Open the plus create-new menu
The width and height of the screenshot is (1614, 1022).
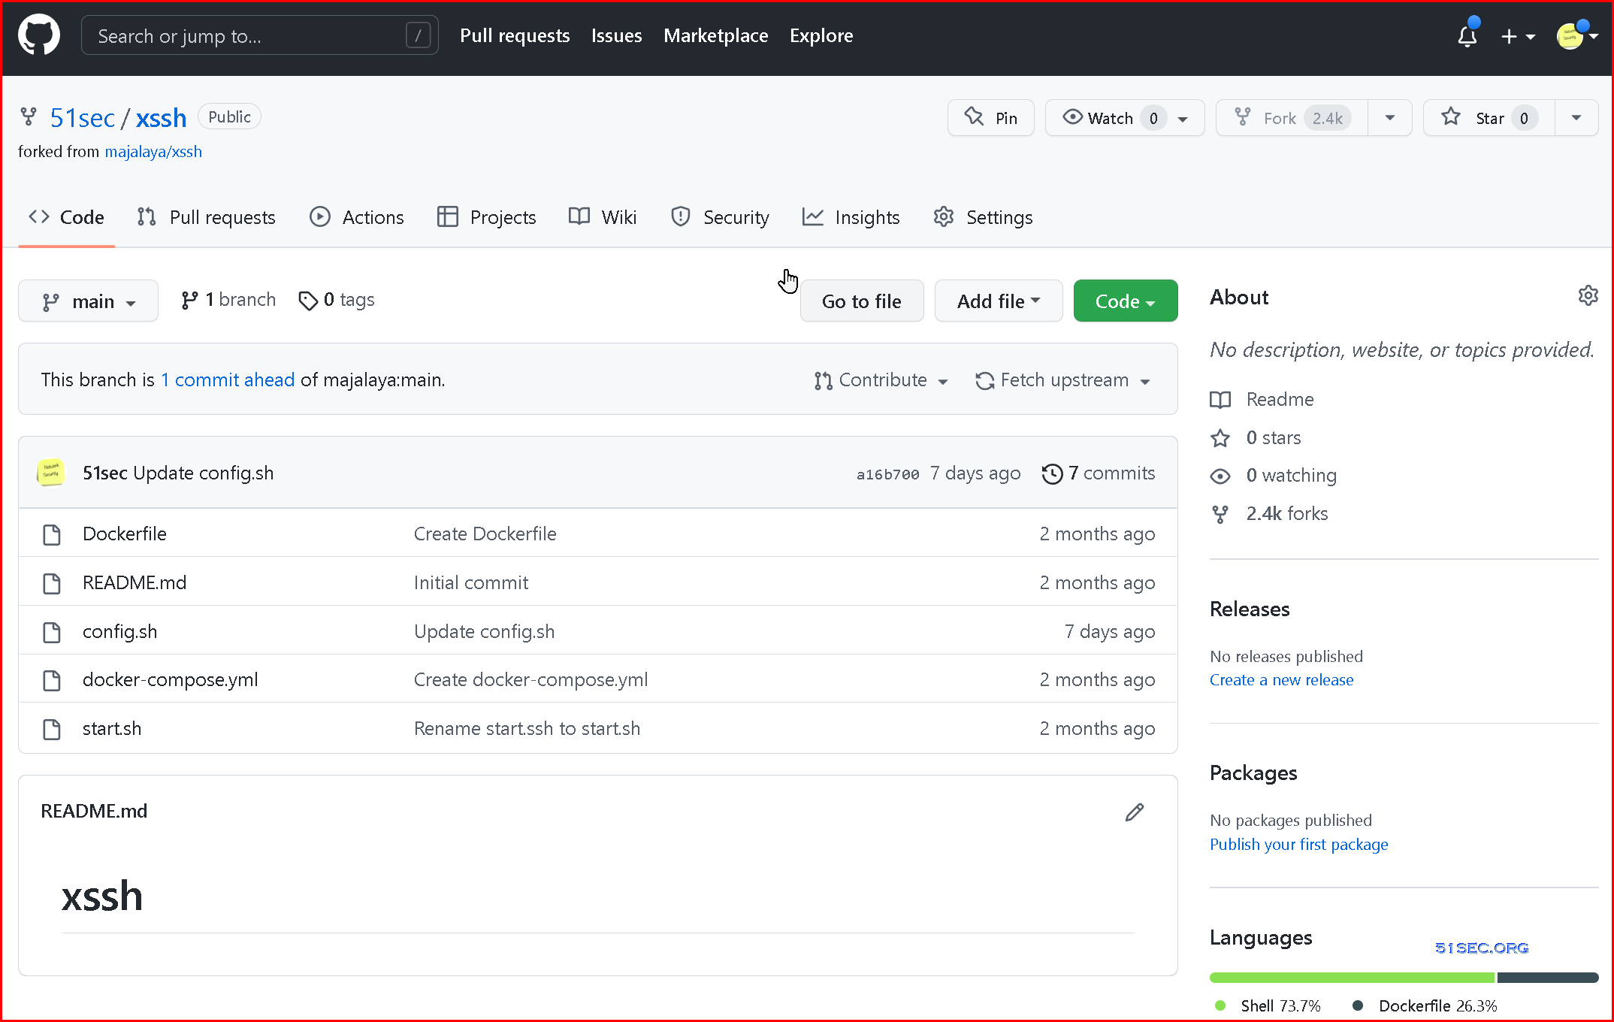point(1517,36)
